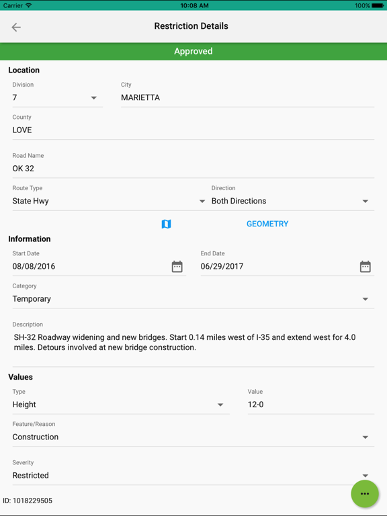Tap the back arrow icon
The image size is (387, 516).
16,27
